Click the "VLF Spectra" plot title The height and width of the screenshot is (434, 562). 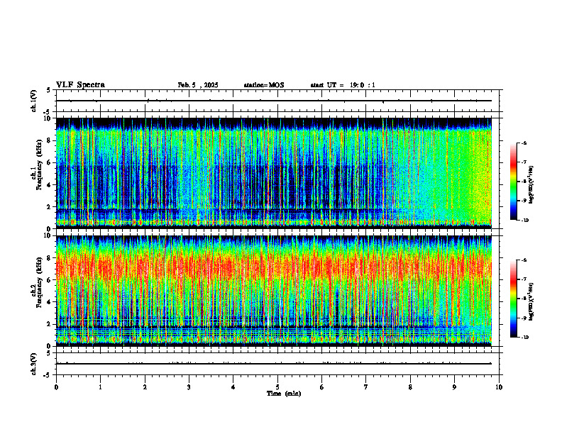pyautogui.click(x=80, y=85)
